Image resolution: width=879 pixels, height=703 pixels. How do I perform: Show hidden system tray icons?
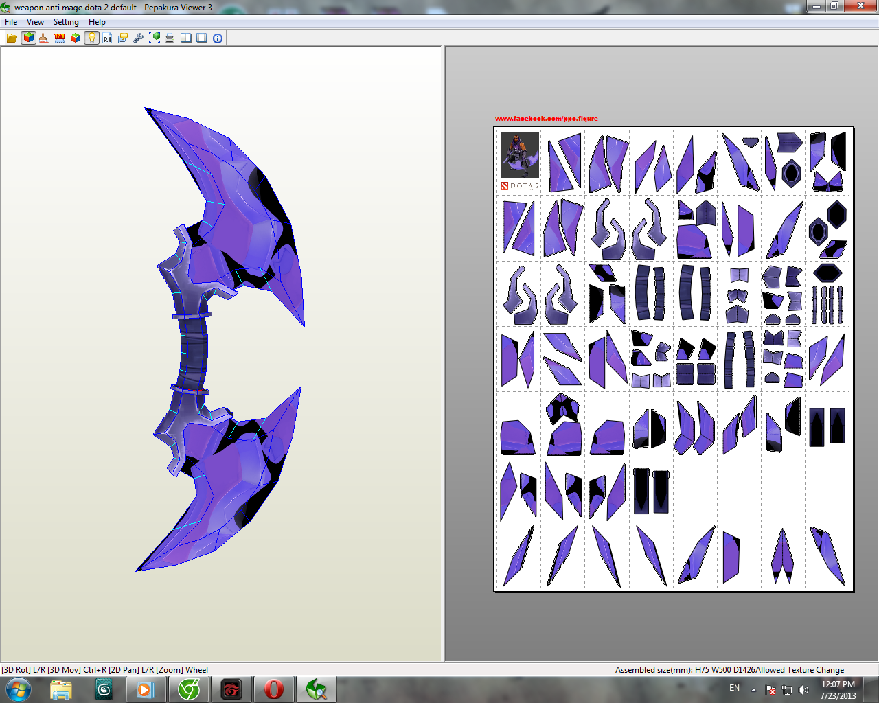pos(753,690)
